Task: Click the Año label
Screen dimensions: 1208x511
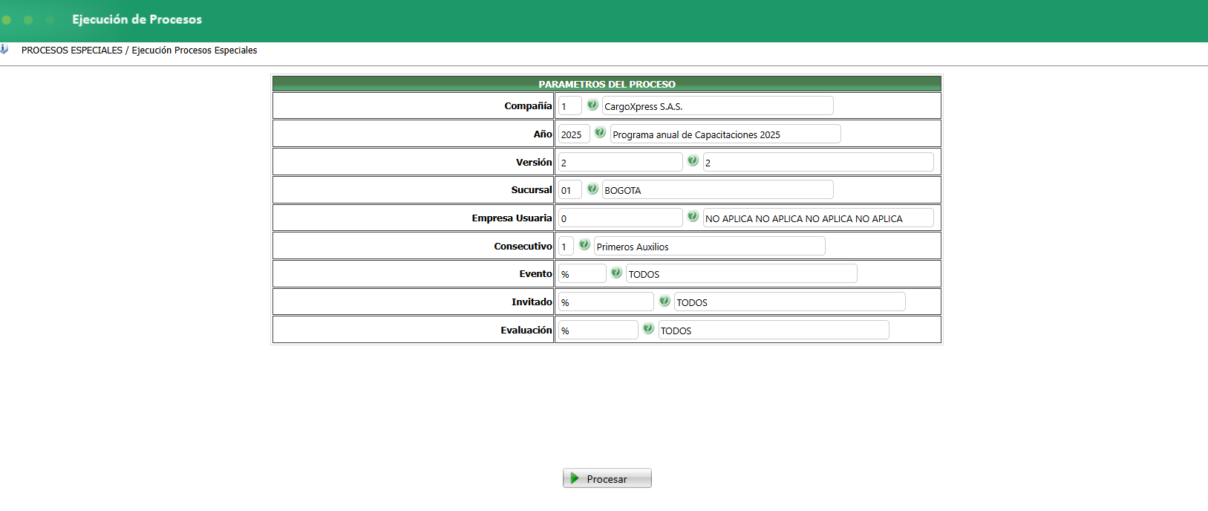Action: [543, 134]
